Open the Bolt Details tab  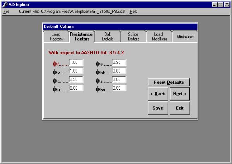point(108,37)
